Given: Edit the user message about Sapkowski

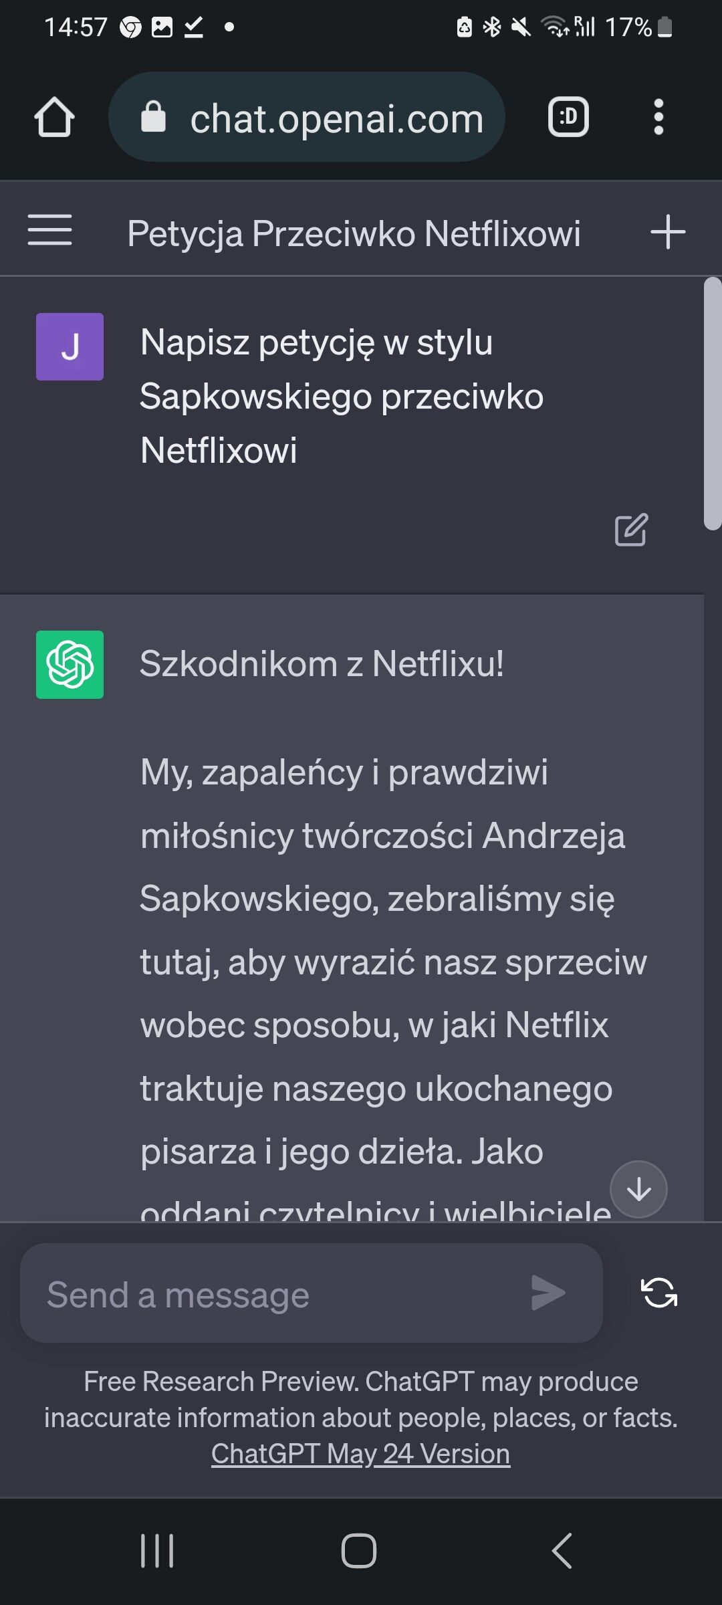Looking at the screenshot, I should tap(631, 530).
